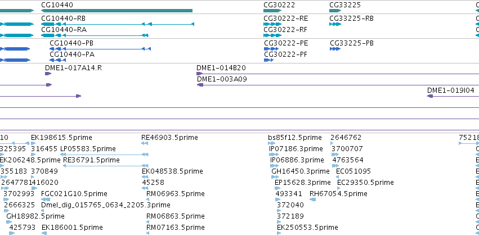The height and width of the screenshot is (236, 479).
Task: Click the CG10440-RB transcript label
Action: tap(64, 19)
